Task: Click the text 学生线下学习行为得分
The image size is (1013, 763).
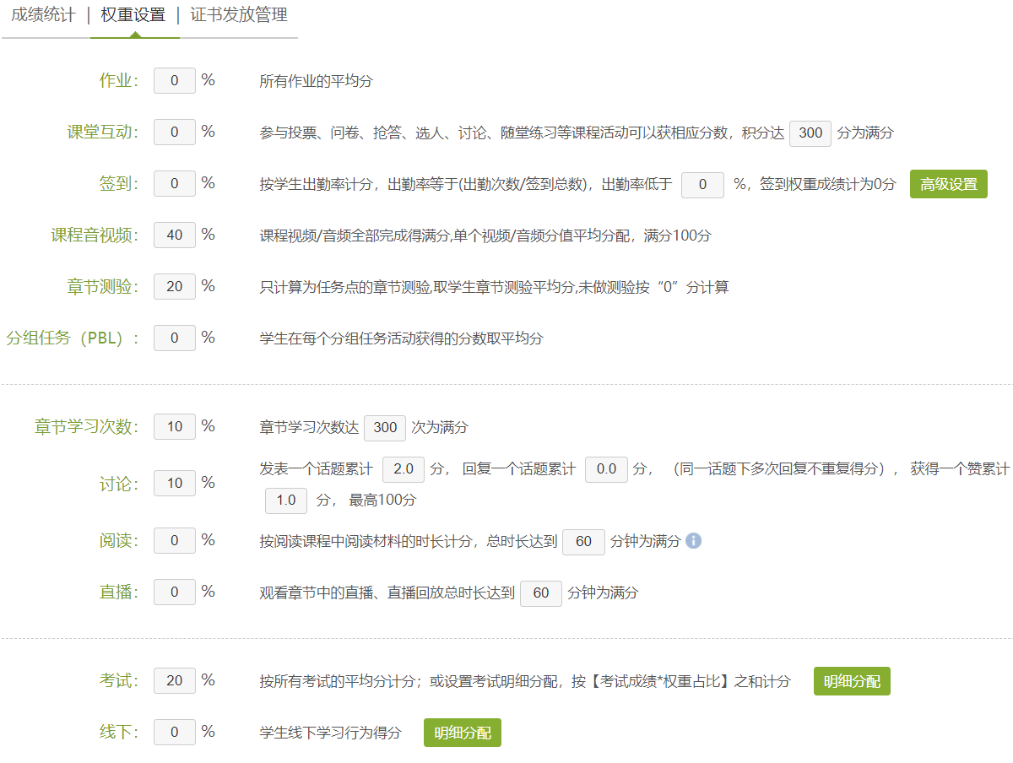Action: click(331, 733)
